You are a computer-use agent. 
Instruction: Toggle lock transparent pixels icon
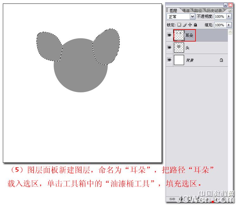pyautogui.click(x=179, y=25)
